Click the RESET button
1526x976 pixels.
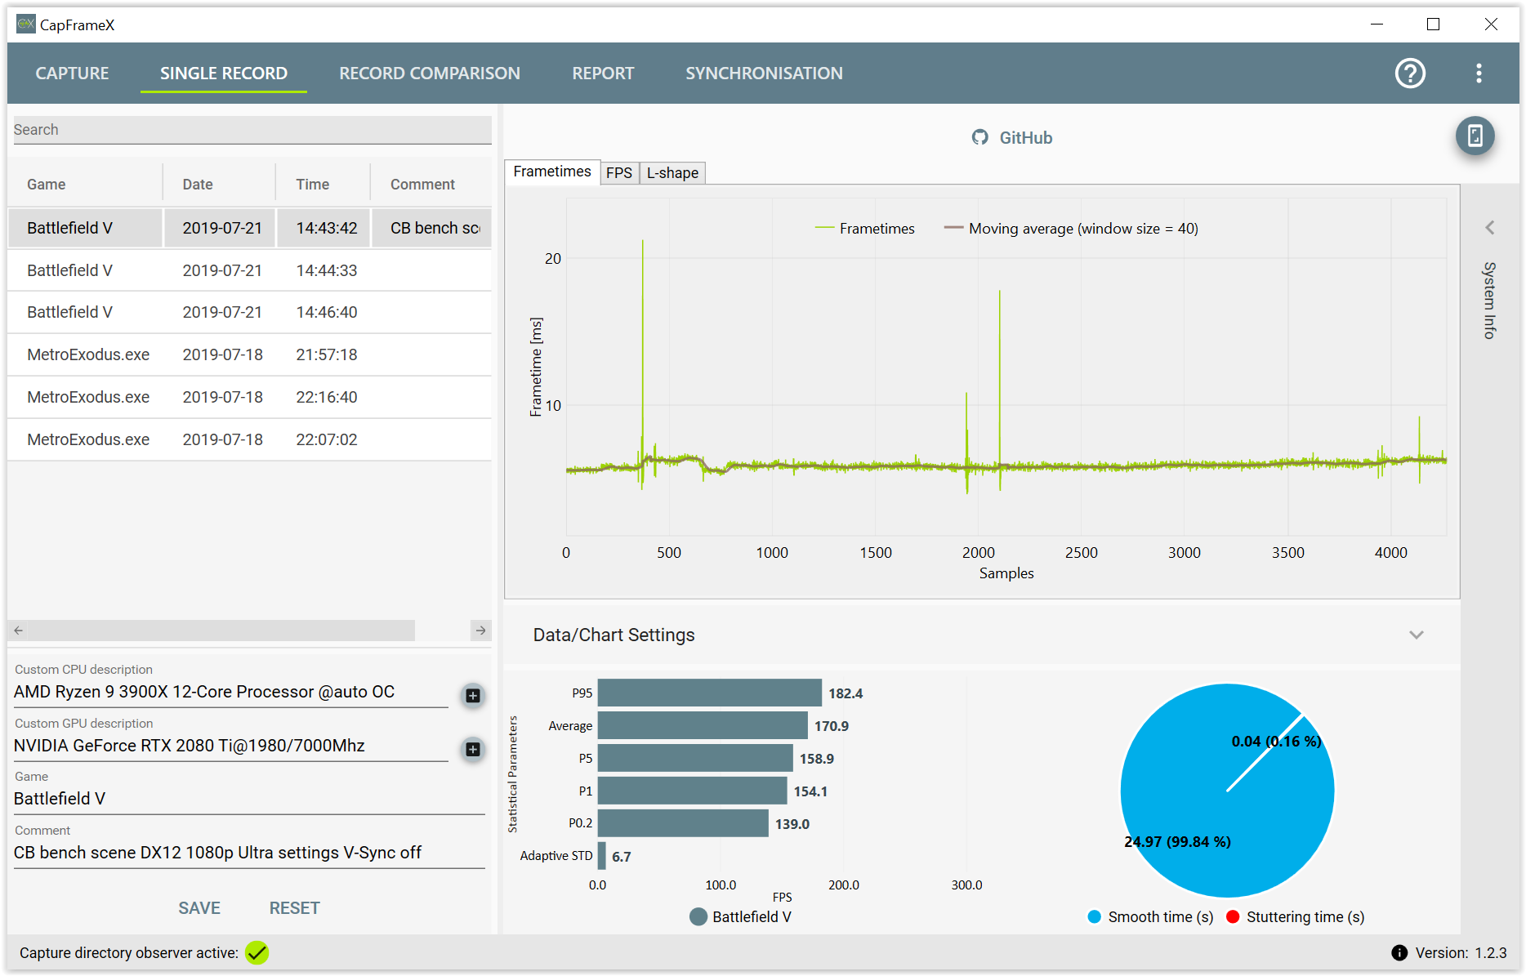(x=294, y=908)
